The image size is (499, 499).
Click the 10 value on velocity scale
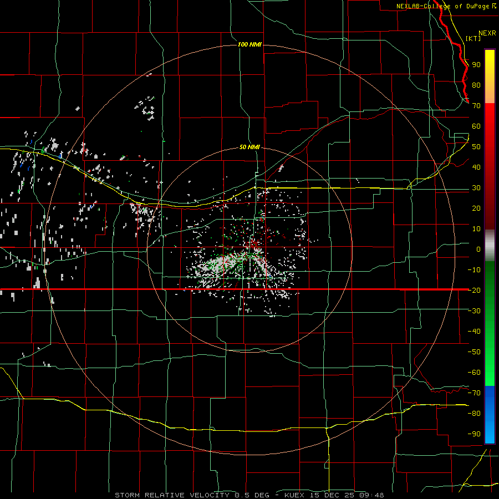click(x=476, y=229)
